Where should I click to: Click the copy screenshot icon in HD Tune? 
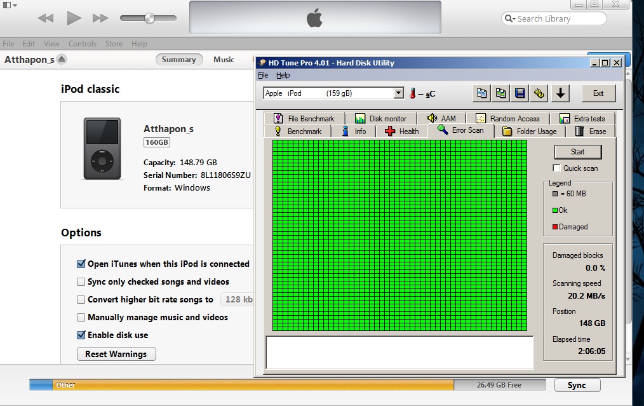501,93
